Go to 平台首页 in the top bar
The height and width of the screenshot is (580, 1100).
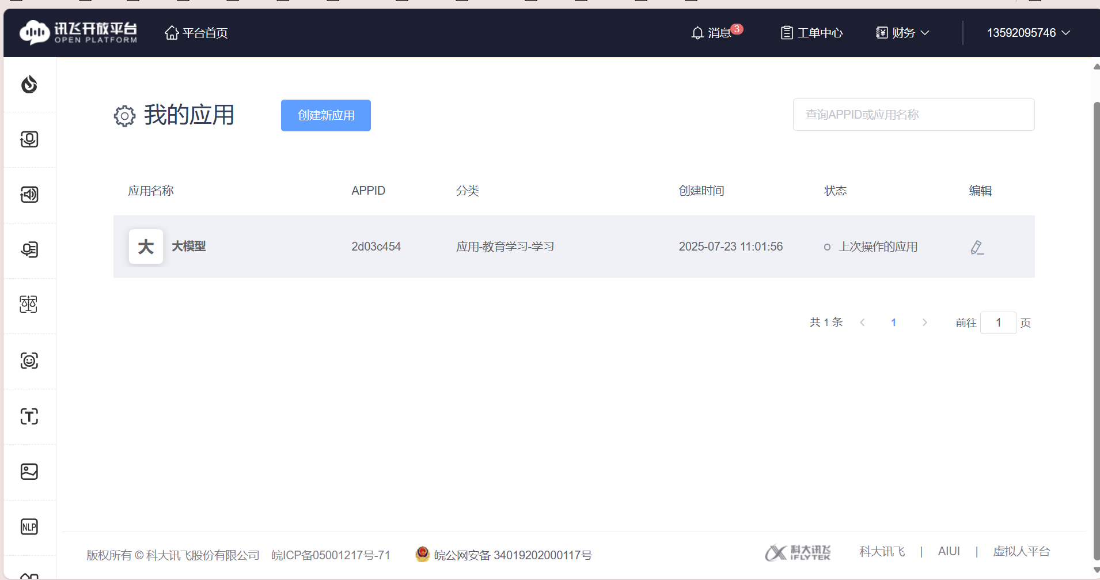(195, 33)
